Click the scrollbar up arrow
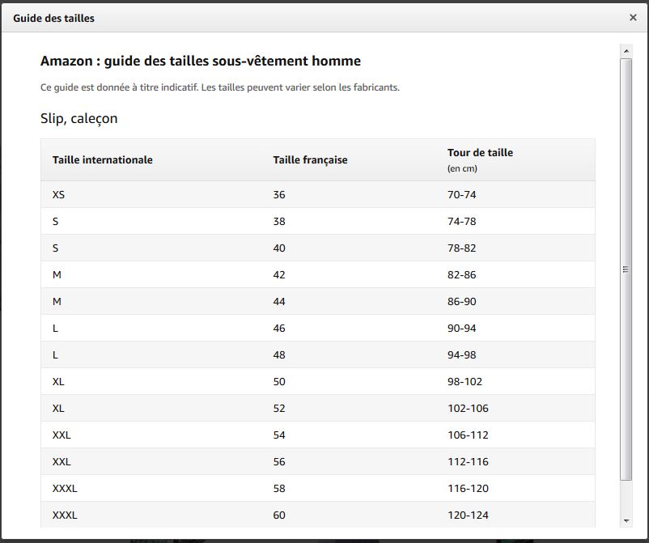 (626, 51)
